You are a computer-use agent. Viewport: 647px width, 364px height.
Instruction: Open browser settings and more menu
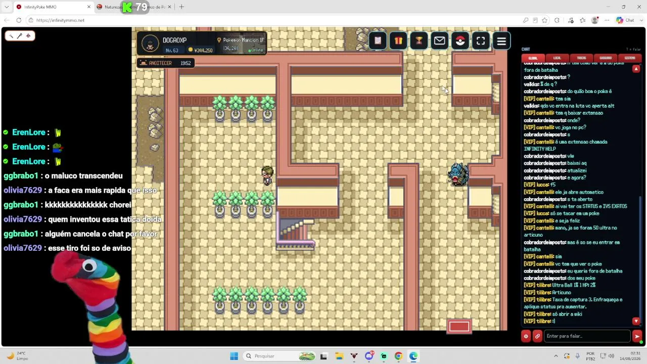[606, 20]
